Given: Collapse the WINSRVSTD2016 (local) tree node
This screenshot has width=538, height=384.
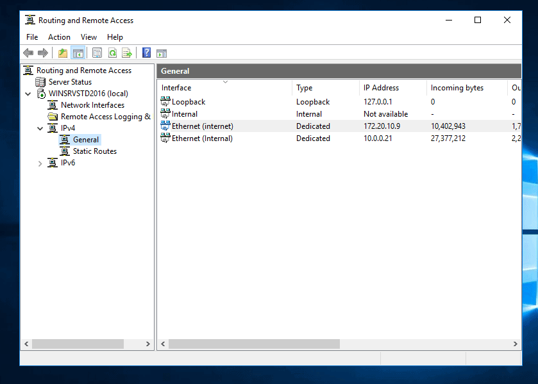Looking at the screenshot, I should tap(28, 94).
